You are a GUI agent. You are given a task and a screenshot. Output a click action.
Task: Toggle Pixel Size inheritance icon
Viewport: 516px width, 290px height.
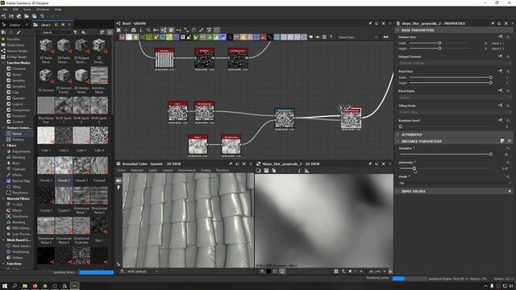pos(500,71)
